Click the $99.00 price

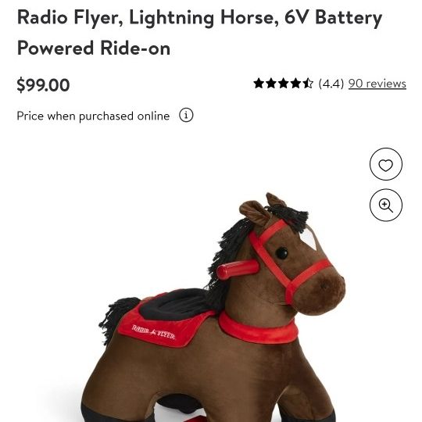43,85
